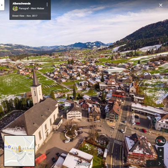Open the Panograf - Marc Walser contributor link
The height and width of the screenshot is (168, 168).
31,8
